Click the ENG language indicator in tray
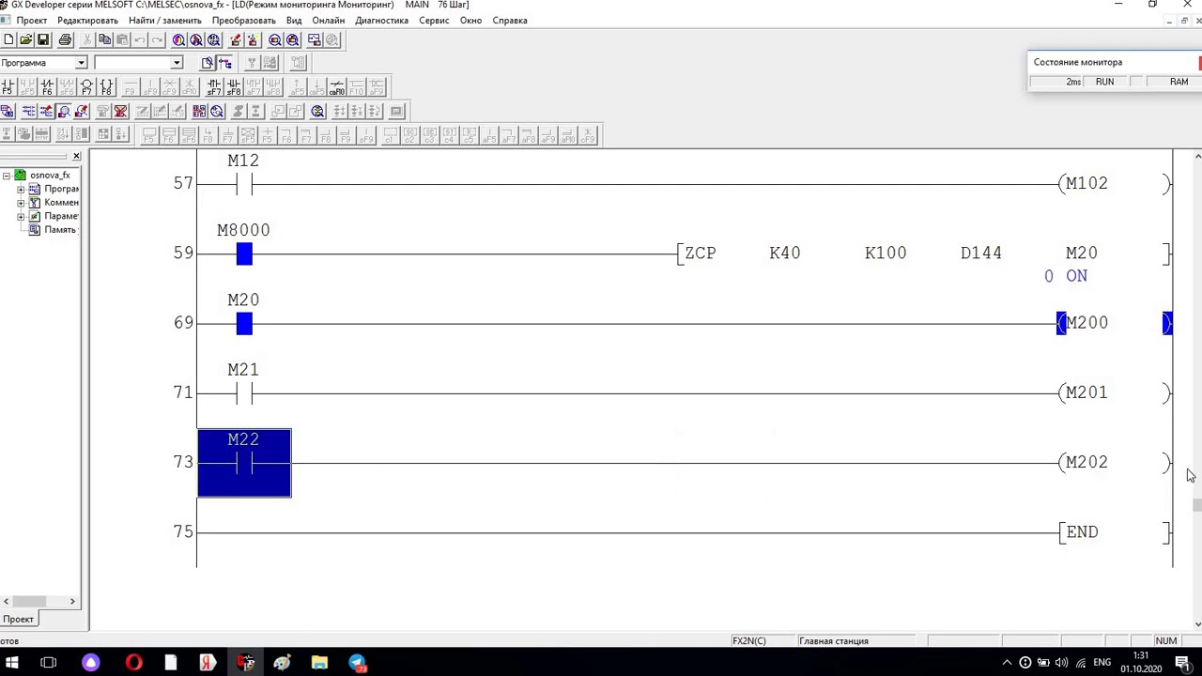This screenshot has width=1202, height=676. point(1102,663)
